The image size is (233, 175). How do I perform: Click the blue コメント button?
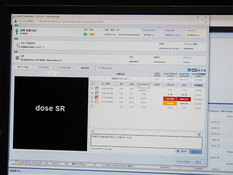[x=195, y=151]
